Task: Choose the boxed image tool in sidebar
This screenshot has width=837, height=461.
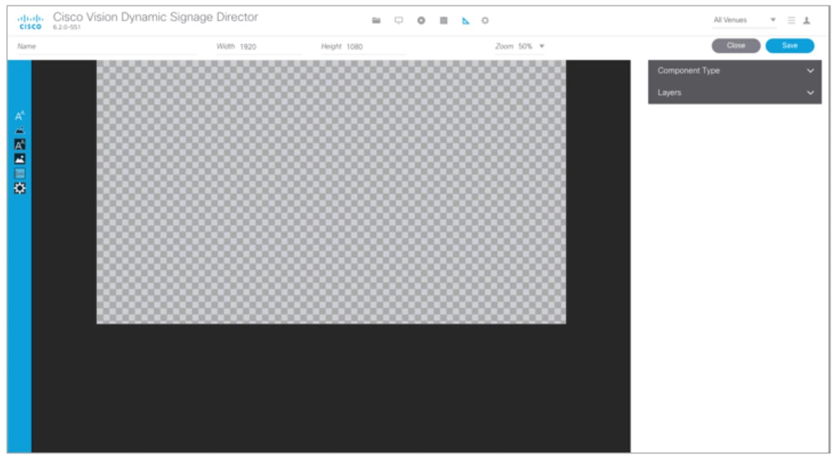Action: pos(20,159)
